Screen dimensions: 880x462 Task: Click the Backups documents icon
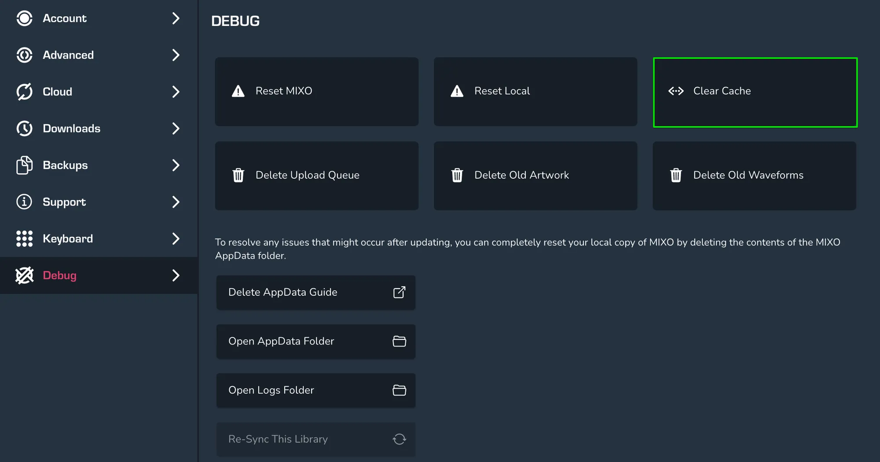click(24, 165)
